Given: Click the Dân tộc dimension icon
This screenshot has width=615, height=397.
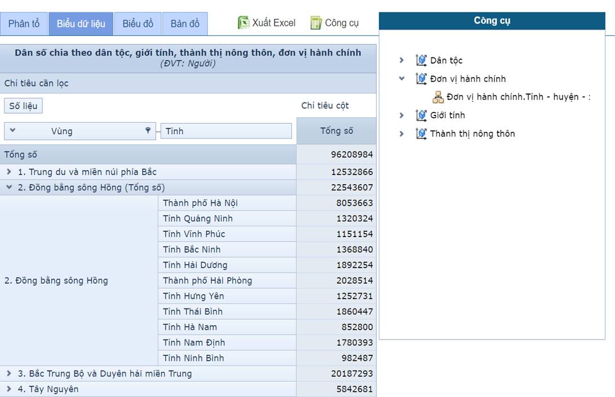Looking at the screenshot, I should (x=421, y=60).
